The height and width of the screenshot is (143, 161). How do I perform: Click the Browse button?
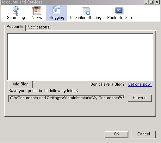point(140,98)
